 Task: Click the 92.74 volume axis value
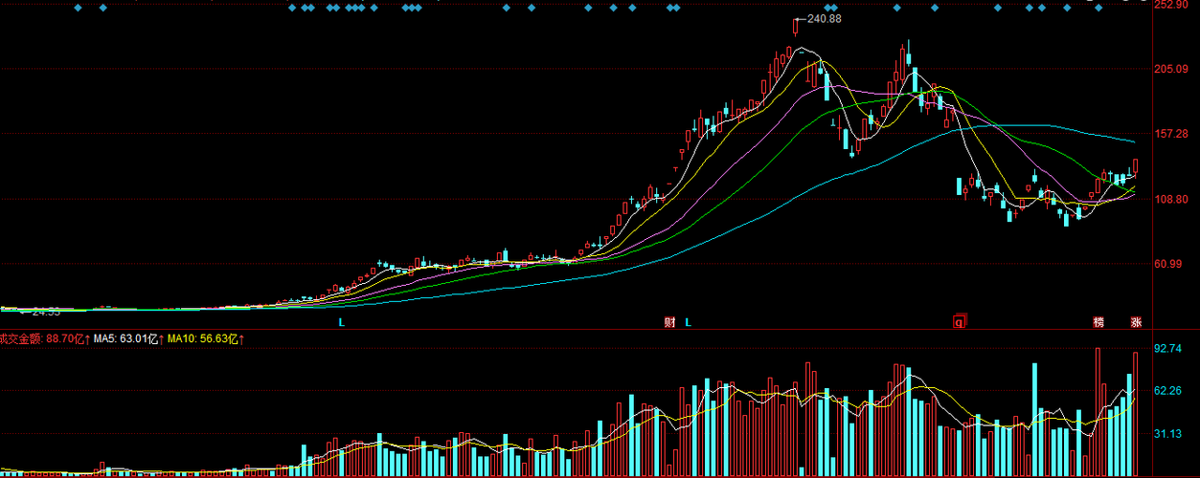[x=1169, y=349]
